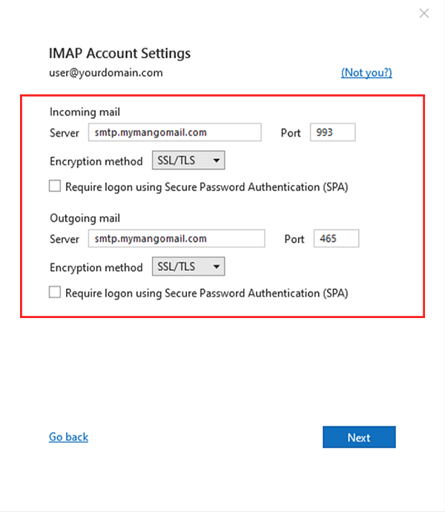Image resolution: width=445 pixels, height=512 pixels.
Task: Close the IMAP Account Settings dialog
Action: (x=423, y=13)
